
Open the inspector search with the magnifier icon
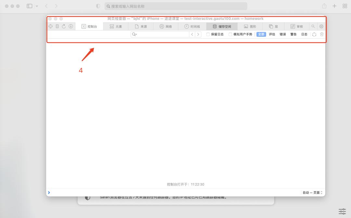pos(313,26)
